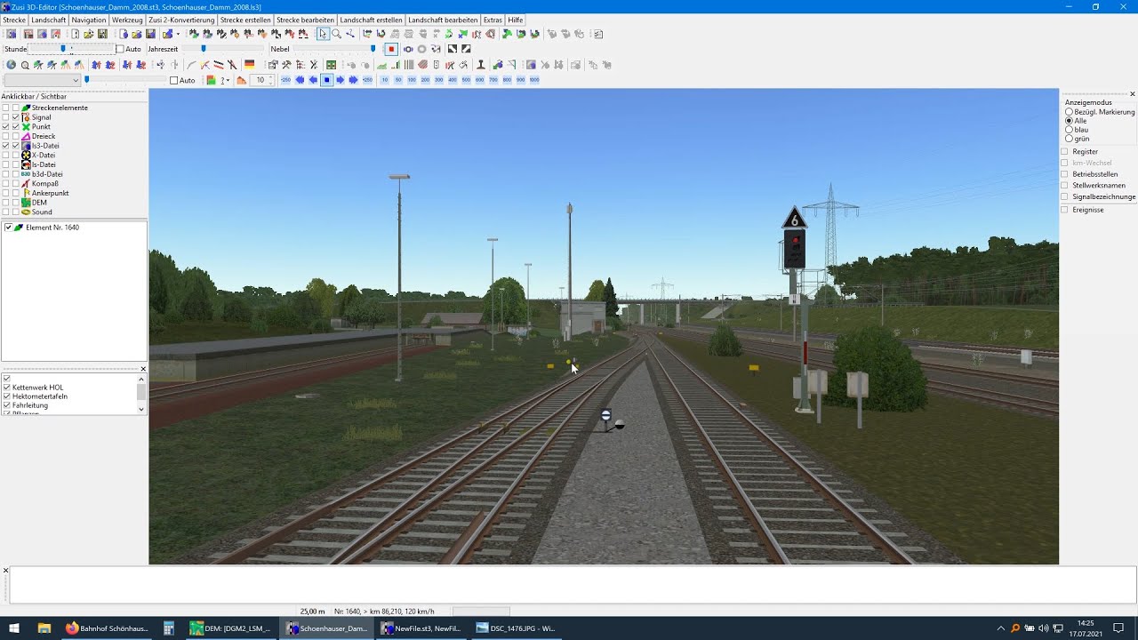Set step distance to 1000
Screen dimensions: 1138x640
pos(534,80)
